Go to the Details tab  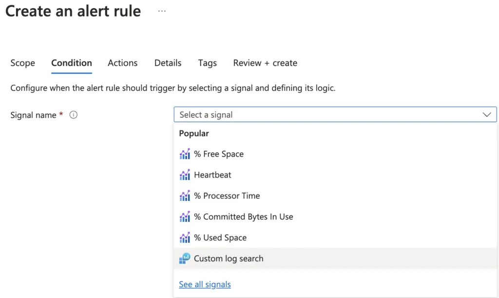tap(168, 63)
